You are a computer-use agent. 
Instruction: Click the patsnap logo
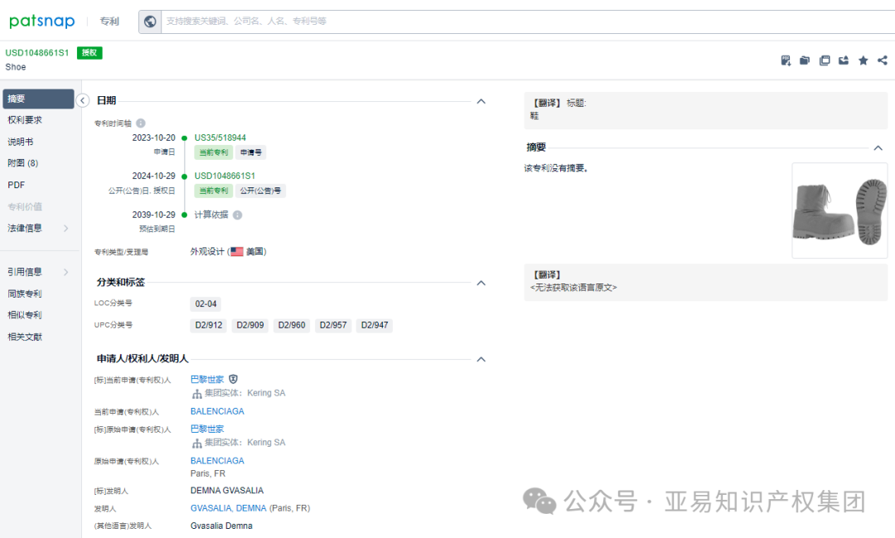[x=41, y=21]
